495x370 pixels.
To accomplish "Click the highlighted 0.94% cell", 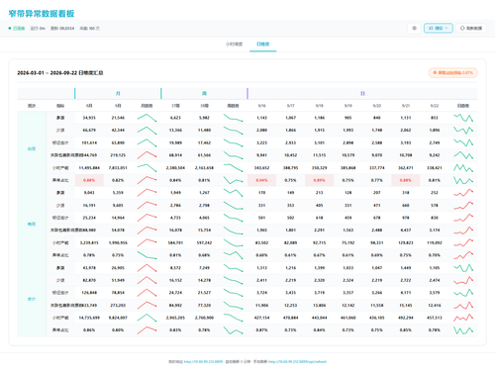I will [x=261, y=180].
